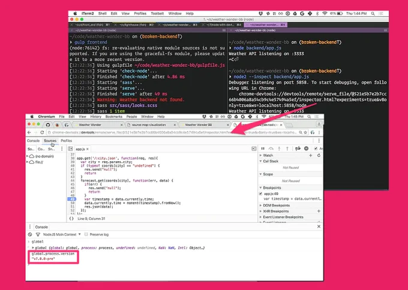The height and width of the screenshot is (290, 408).
Task: Refresh the watch expressions
Action: (319, 155)
